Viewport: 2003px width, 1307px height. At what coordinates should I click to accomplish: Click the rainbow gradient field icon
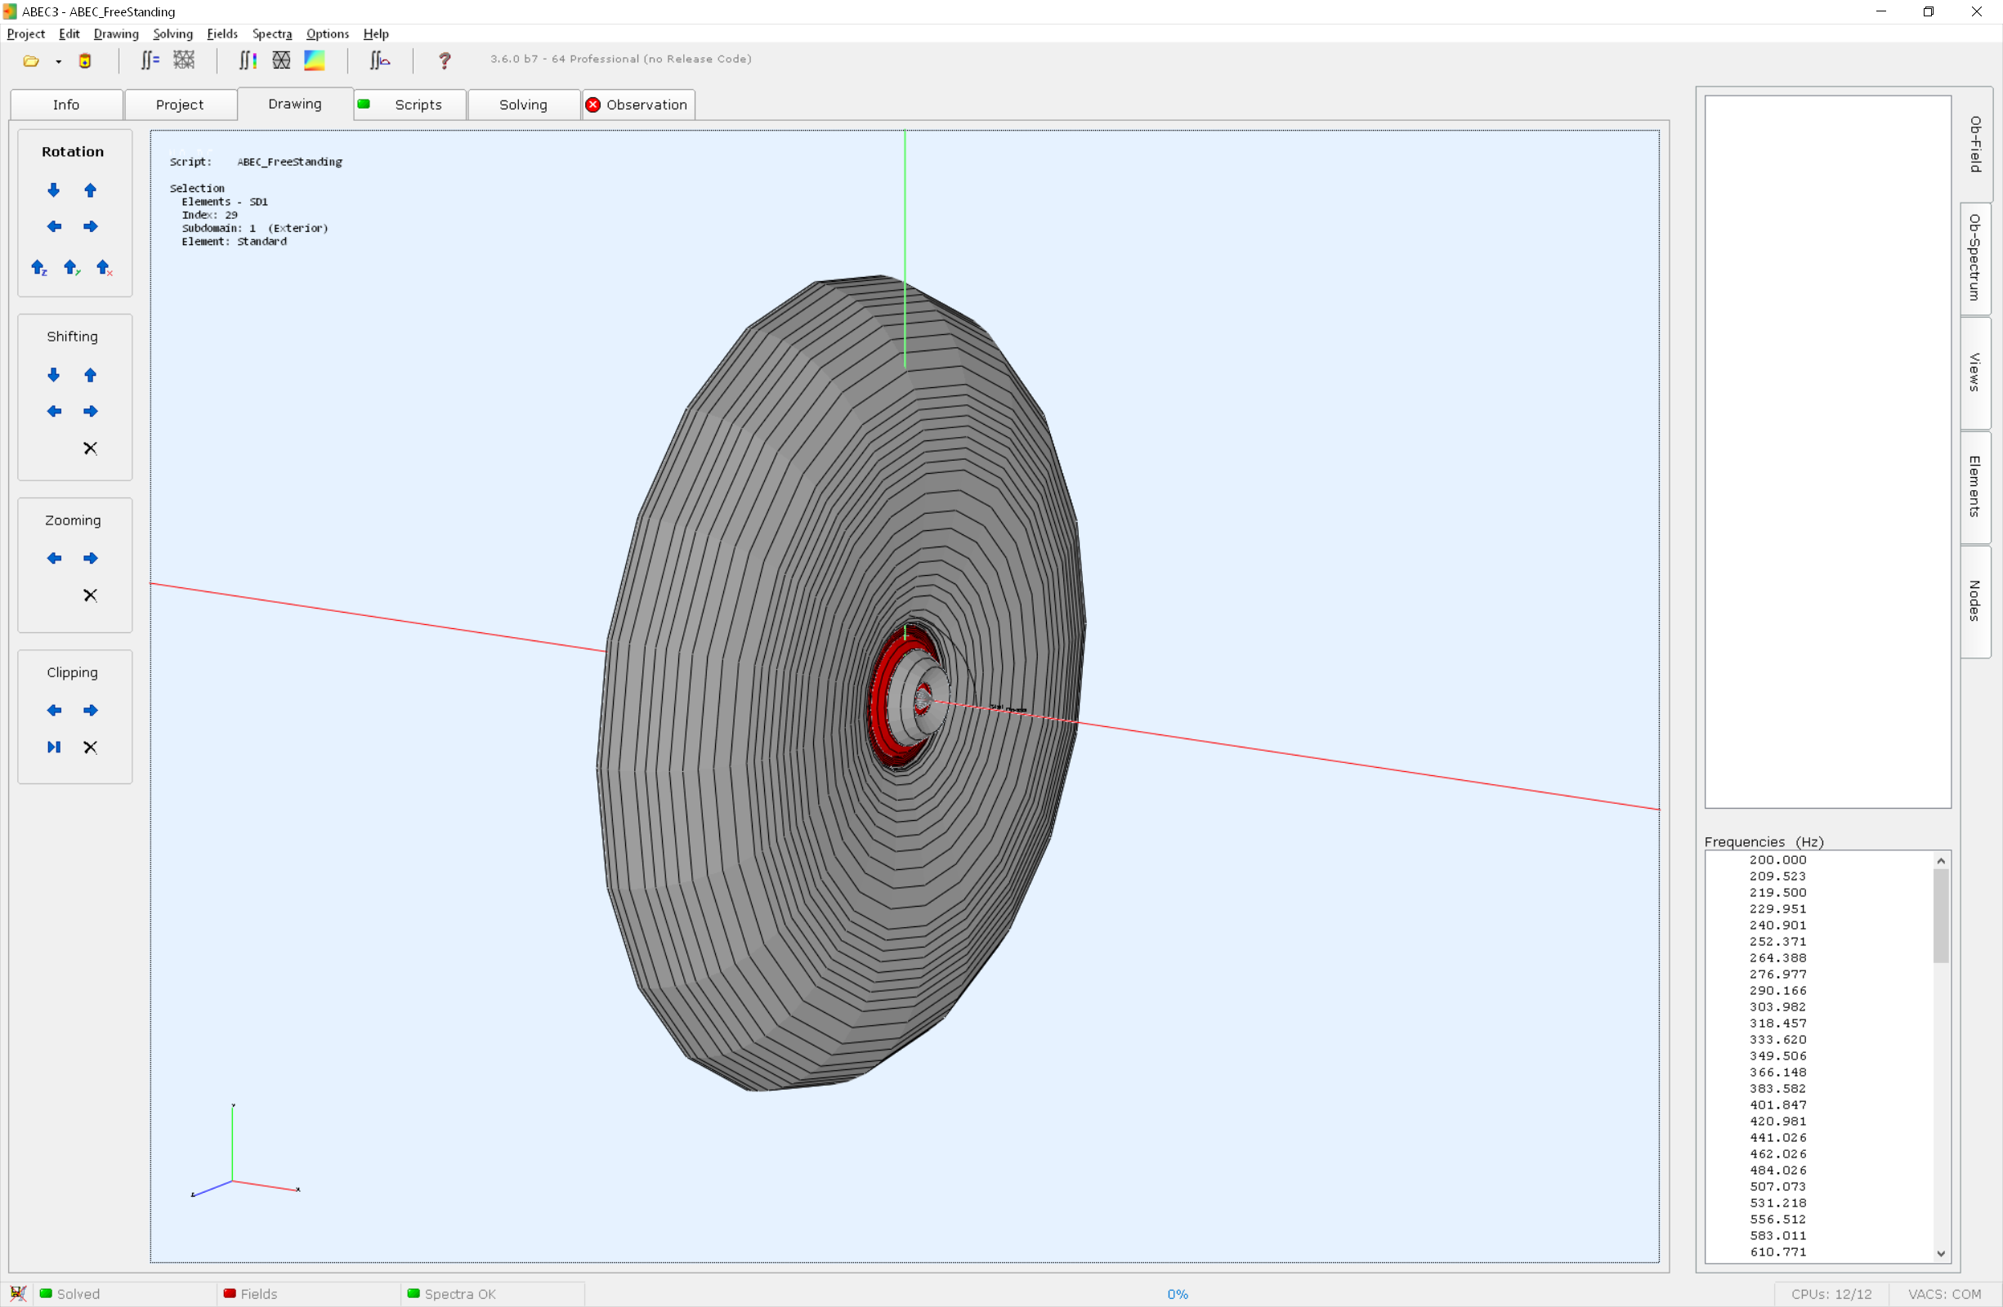coord(314,60)
